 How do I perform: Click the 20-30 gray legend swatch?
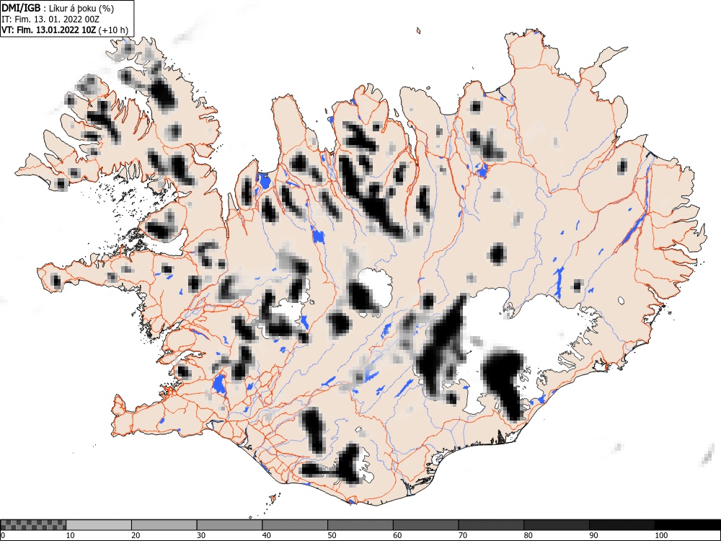point(164,525)
